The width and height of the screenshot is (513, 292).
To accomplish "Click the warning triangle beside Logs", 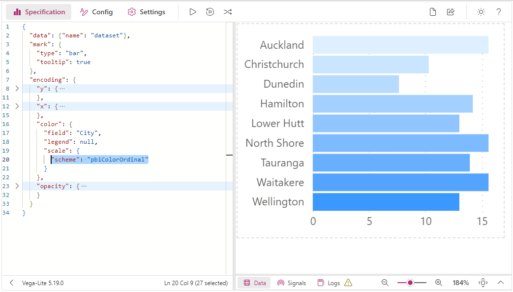I will click(348, 283).
